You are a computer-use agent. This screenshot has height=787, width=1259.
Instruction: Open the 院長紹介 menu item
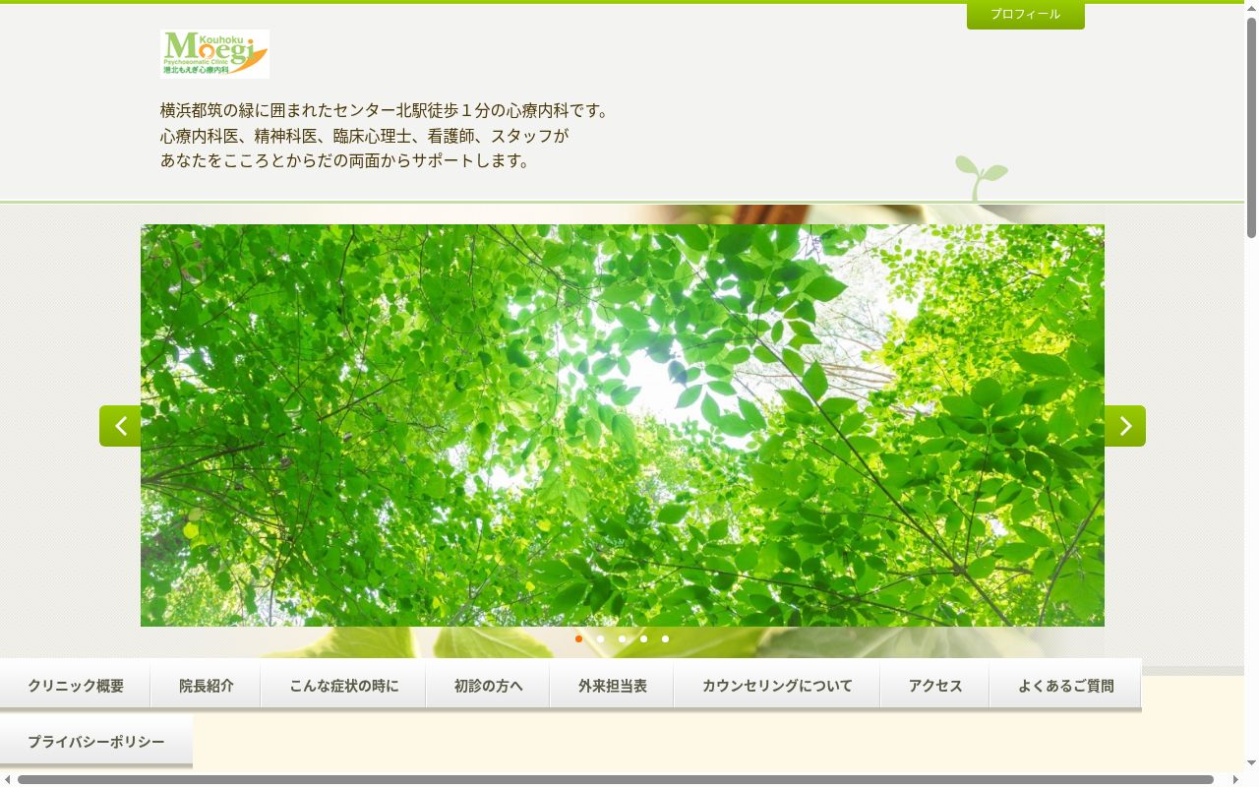(x=207, y=685)
